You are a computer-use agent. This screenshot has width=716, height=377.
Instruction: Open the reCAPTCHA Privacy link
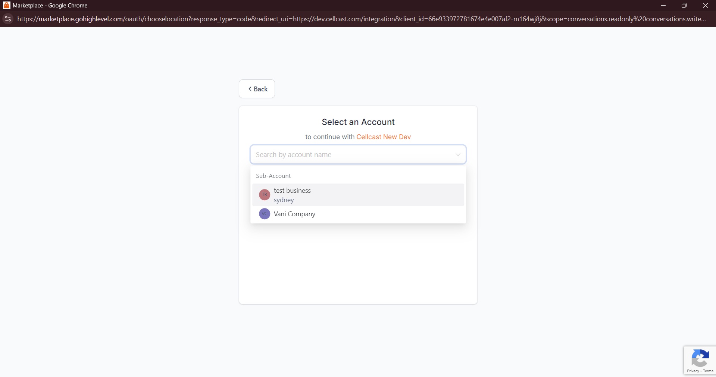point(693,371)
